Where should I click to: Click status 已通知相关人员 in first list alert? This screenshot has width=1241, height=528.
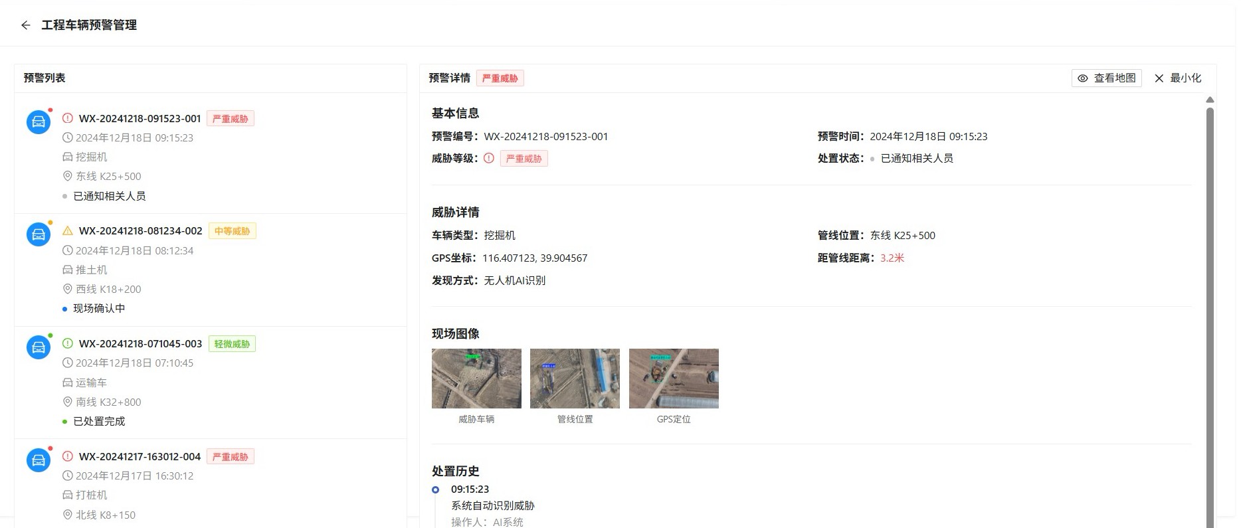pyautogui.click(x=110, y=196)
